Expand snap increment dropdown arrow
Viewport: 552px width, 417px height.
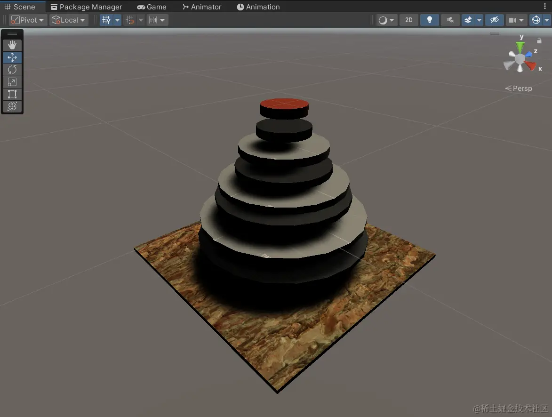click(163, 20)
